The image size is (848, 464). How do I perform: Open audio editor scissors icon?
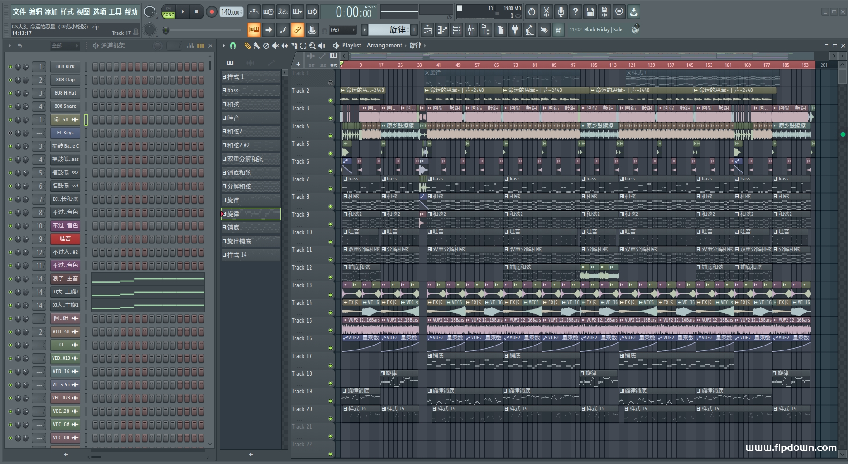pyautogui.click(x=546, y=12)
